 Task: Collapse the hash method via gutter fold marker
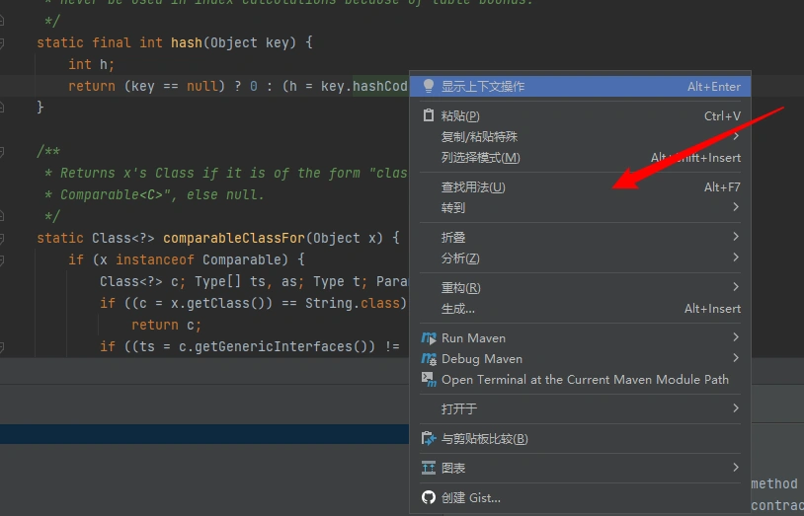pos(3,43)
